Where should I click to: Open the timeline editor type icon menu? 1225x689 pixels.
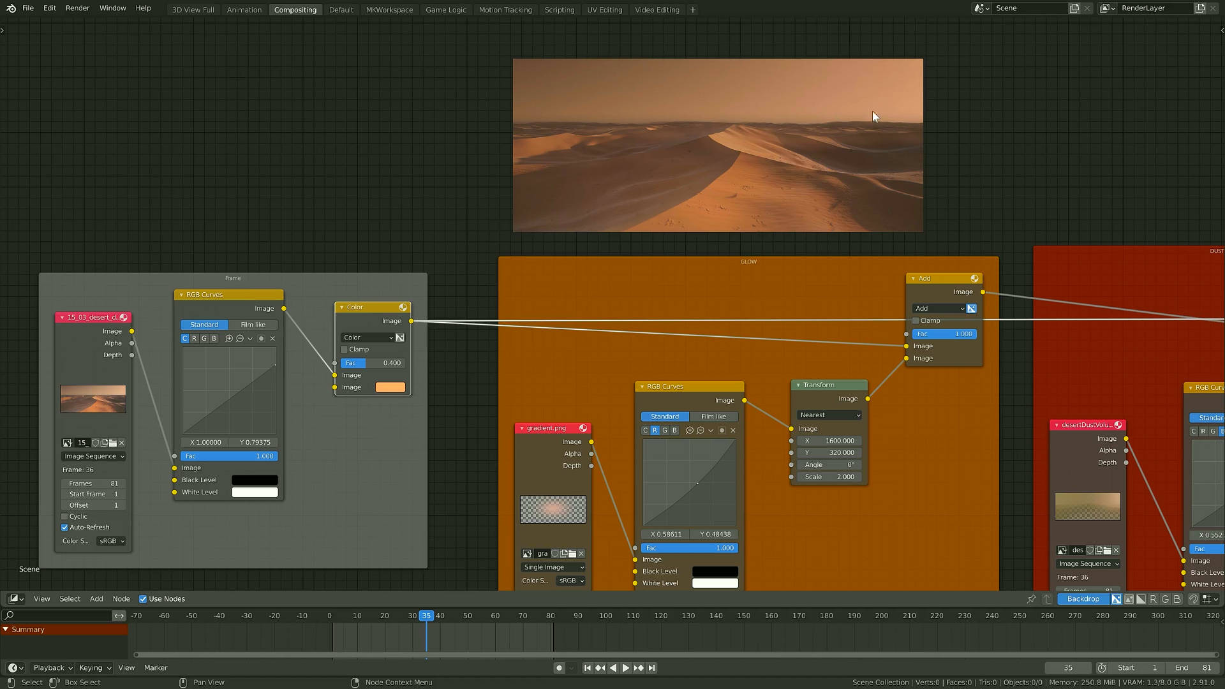(x=16, y=668)
